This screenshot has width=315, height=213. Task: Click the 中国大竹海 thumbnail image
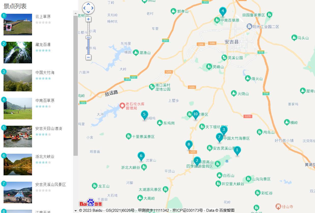click(x=18, y=80)
